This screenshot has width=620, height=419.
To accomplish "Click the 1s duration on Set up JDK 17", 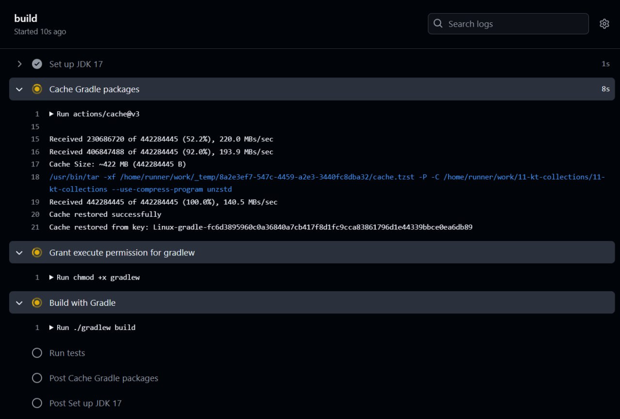I will pos(605,64).
